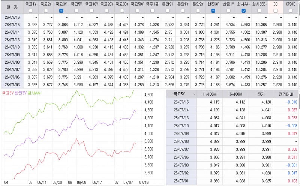Click the 07/16 chart axis label
This screenshot has height=186, width=300.
click(144, 182)
